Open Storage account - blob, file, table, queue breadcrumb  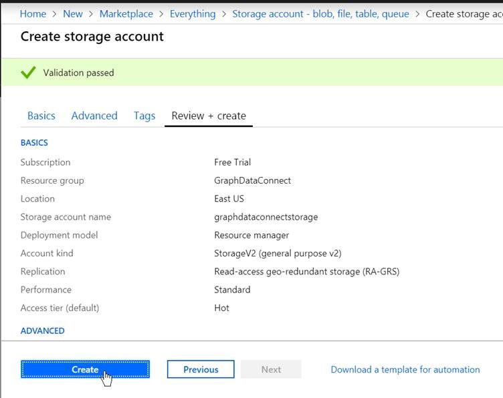(320, 14)
